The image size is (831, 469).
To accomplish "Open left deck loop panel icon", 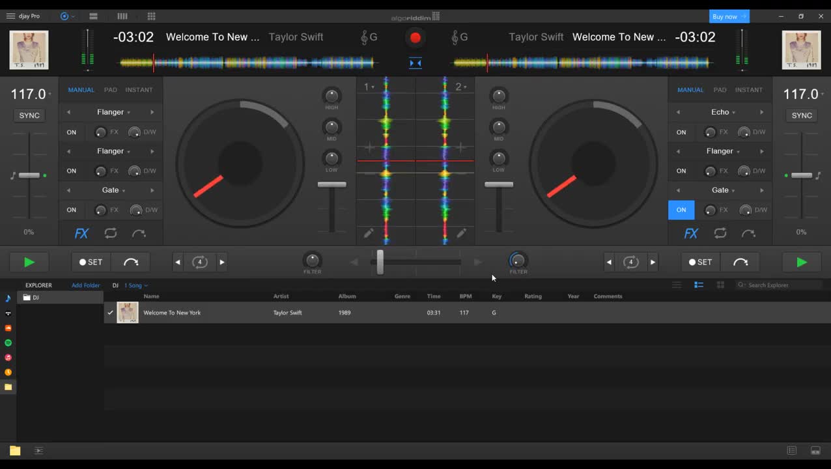I will (x=111, y=233).
